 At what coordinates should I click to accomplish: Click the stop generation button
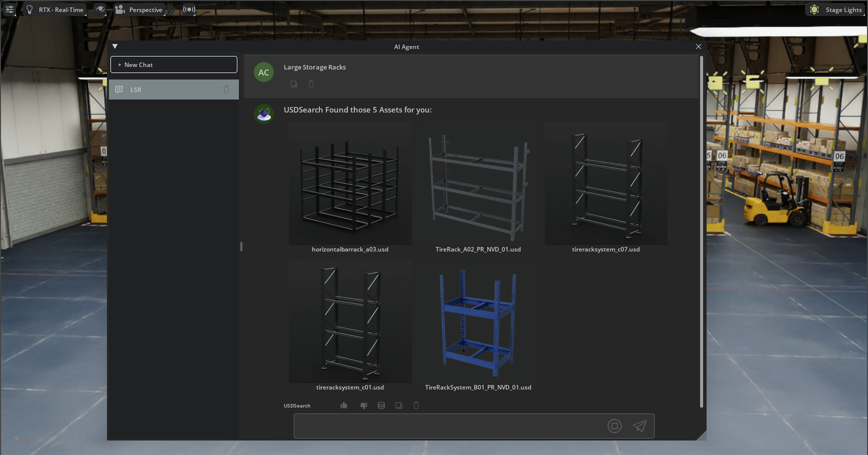615,426
